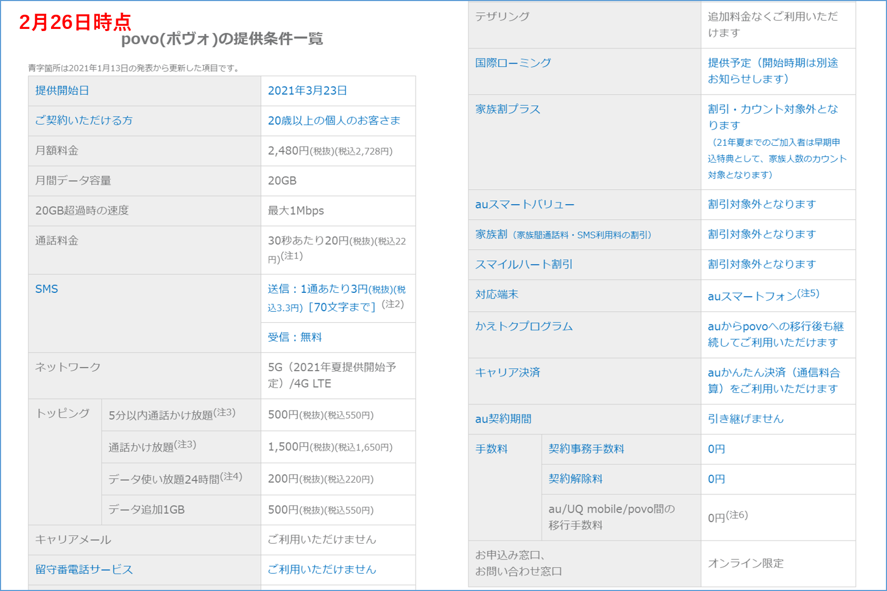Click 'かえトクプログラム' row label
The width and height of the screenshot is (887, 591).
[524, 327]
